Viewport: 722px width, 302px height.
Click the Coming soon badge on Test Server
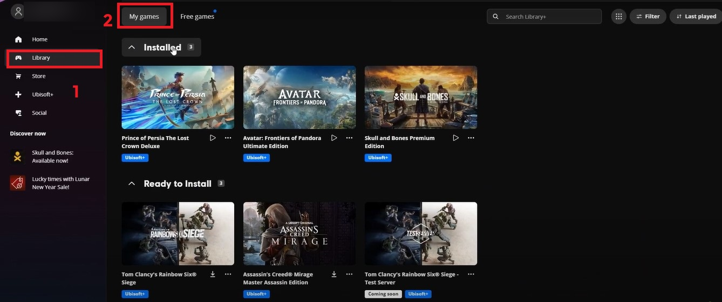(383, 294)
